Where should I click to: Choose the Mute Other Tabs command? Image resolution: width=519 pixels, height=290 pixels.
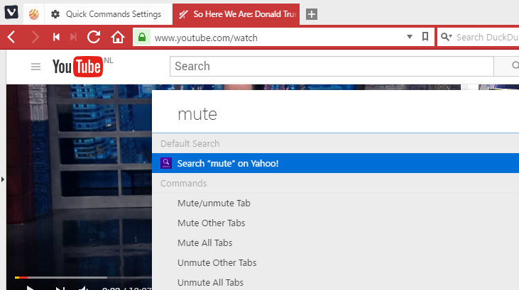[x=335, y=223]
